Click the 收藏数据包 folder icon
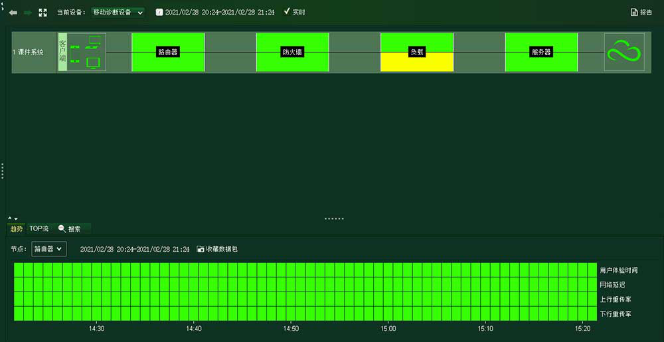Image resolution: width=664 pixels, height=342 pixels. click(x=201, y=249)
